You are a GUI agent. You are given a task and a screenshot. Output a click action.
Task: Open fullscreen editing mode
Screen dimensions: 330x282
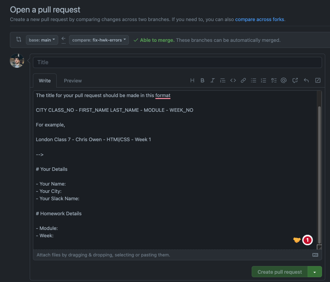coord(318,80)
